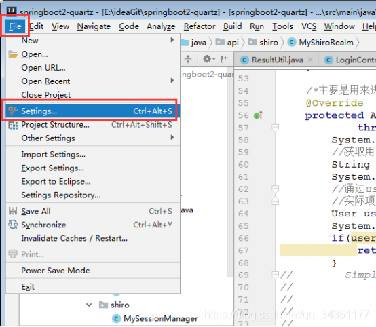The width and height of the screenshot is (376, 327).
Task: Select Close Project
Action: (x=93, y=95)
